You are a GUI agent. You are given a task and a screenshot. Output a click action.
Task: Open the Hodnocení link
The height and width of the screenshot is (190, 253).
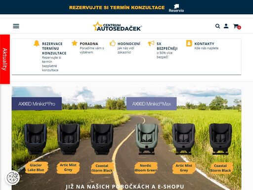point(129,44)
